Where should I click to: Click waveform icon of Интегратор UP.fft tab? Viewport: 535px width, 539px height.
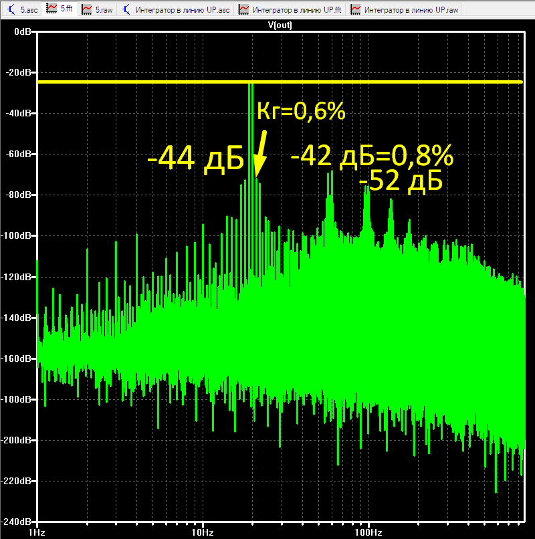[x=243, y=9]
